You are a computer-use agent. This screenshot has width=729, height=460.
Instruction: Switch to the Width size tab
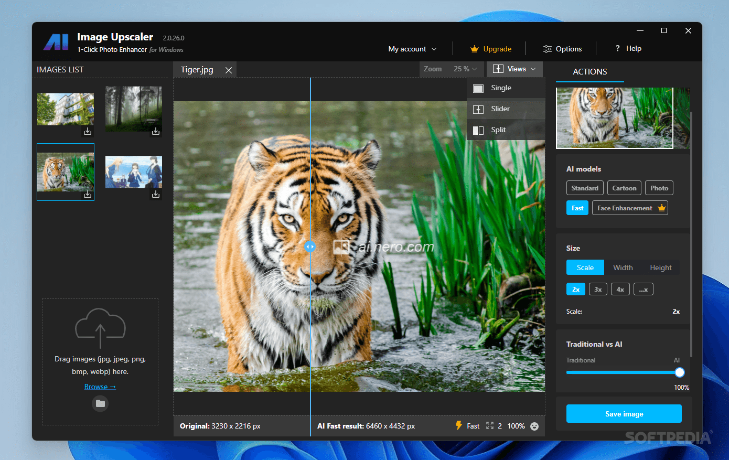click(623, 268)
